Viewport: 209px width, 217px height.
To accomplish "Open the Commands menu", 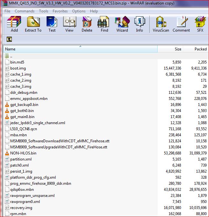I will (25, 11).
